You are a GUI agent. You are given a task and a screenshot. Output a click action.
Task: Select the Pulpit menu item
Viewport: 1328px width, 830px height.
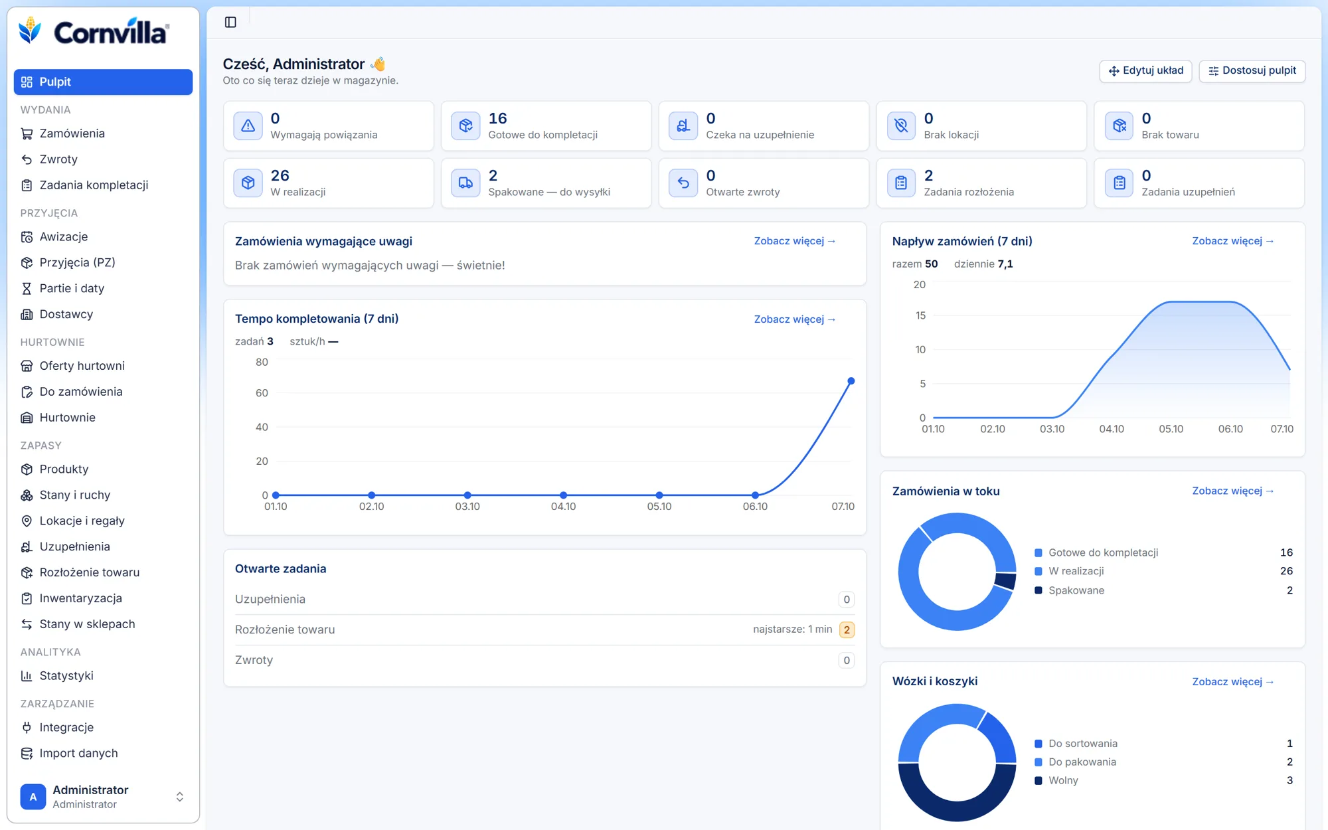(x=103, y=82)
